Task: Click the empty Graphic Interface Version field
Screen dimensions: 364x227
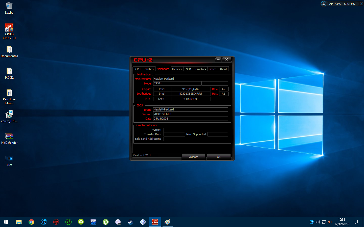Action: (x=196, y=130)
